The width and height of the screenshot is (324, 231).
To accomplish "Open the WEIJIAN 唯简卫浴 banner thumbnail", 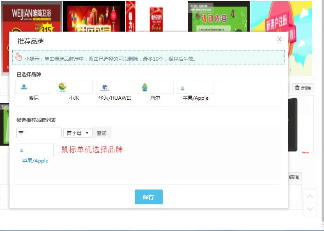I will point(32,16).
